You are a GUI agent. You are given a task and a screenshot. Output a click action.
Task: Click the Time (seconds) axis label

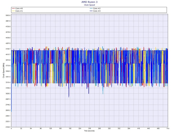pyautogui.click(x=89, y=131)
